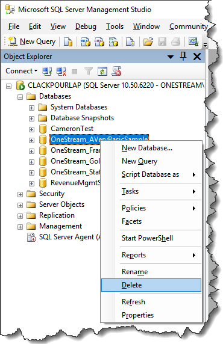Select the Server Objects folder
The image size is (223, 344).
(x=61, y=204)
